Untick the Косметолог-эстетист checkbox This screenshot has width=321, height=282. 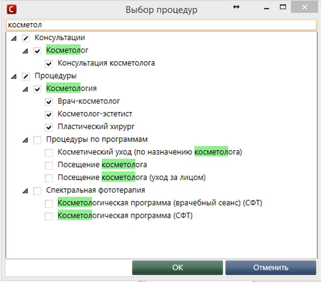point(49,114)
